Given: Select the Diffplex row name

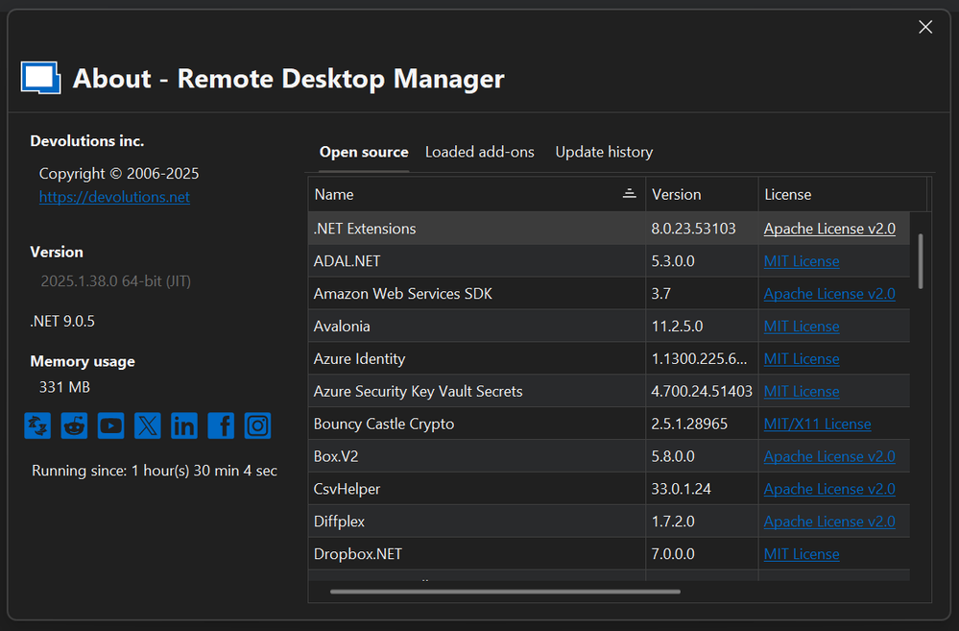Looking at the screenshot, I should (339, 521).
